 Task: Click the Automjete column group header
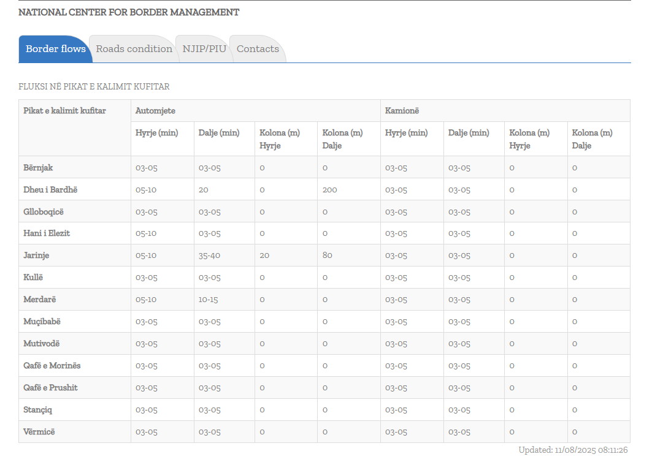155,111
